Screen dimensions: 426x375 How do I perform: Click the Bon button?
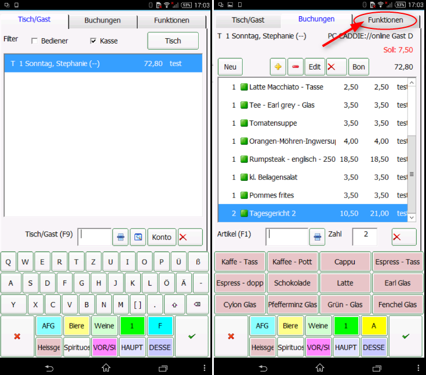tap(359, 67)
